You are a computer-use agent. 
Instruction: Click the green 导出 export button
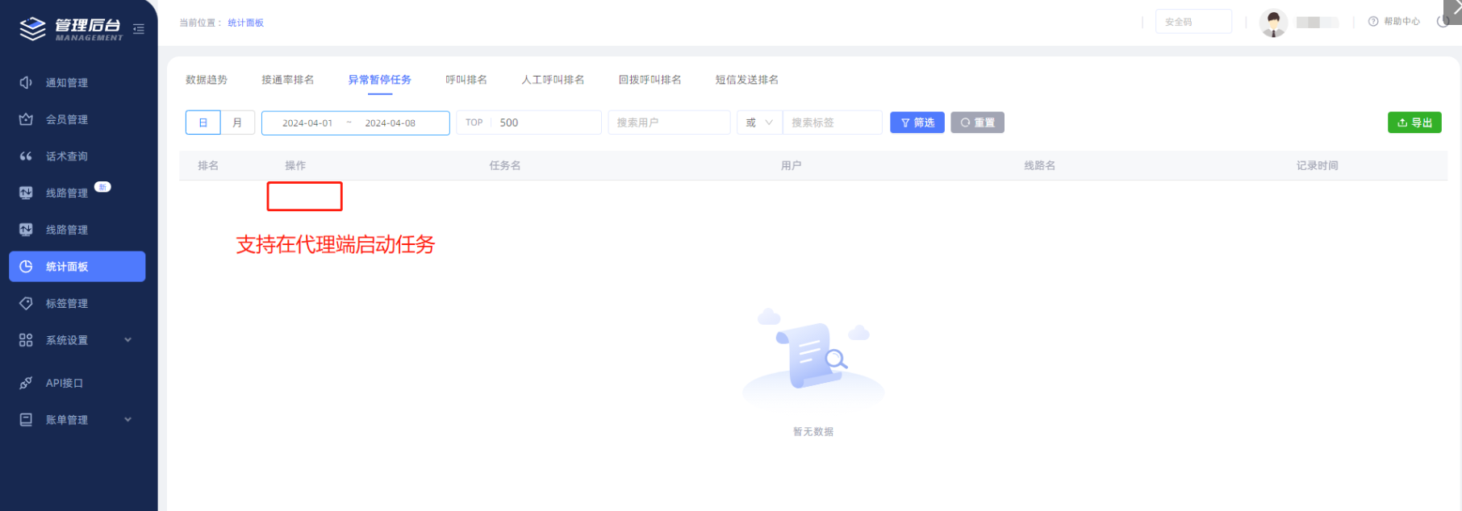point(1414,123)
